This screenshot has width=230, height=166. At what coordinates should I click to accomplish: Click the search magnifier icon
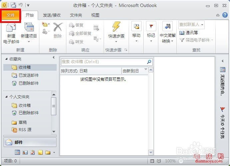149,62
